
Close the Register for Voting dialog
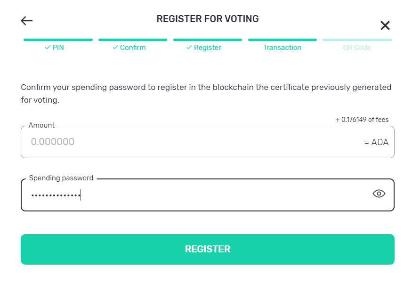385,25
